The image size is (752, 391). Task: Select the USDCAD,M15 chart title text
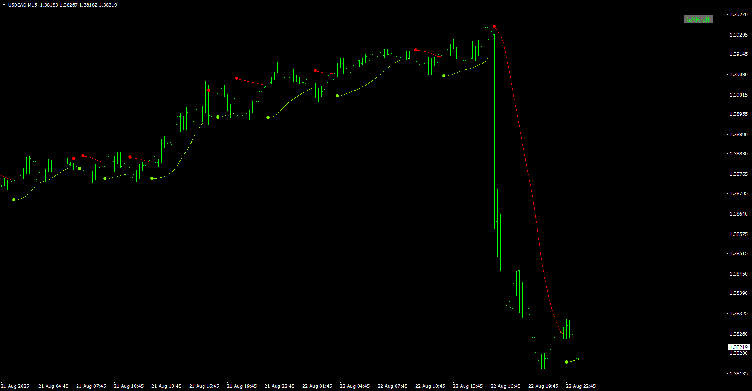22,5
